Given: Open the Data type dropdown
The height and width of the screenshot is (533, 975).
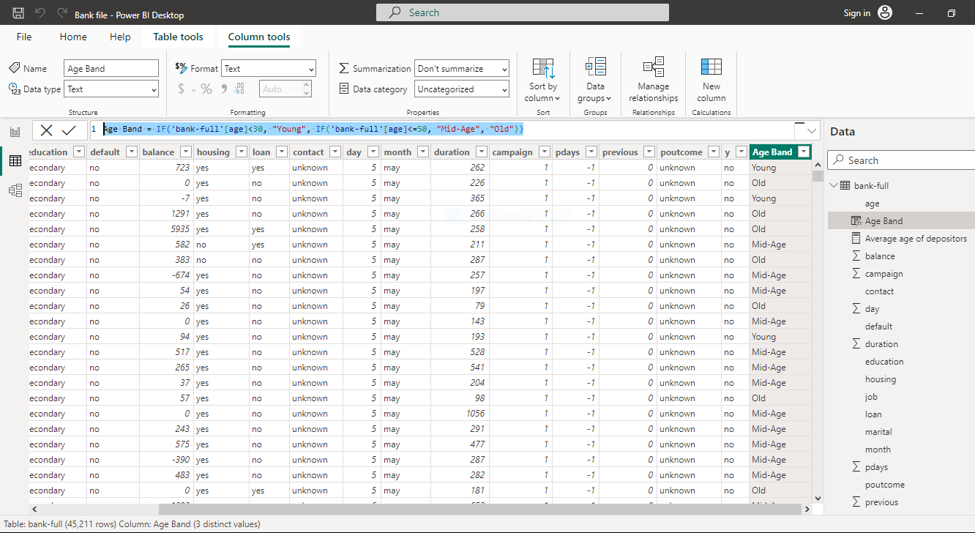Looking at the screenshot, I should coord(111,89).
